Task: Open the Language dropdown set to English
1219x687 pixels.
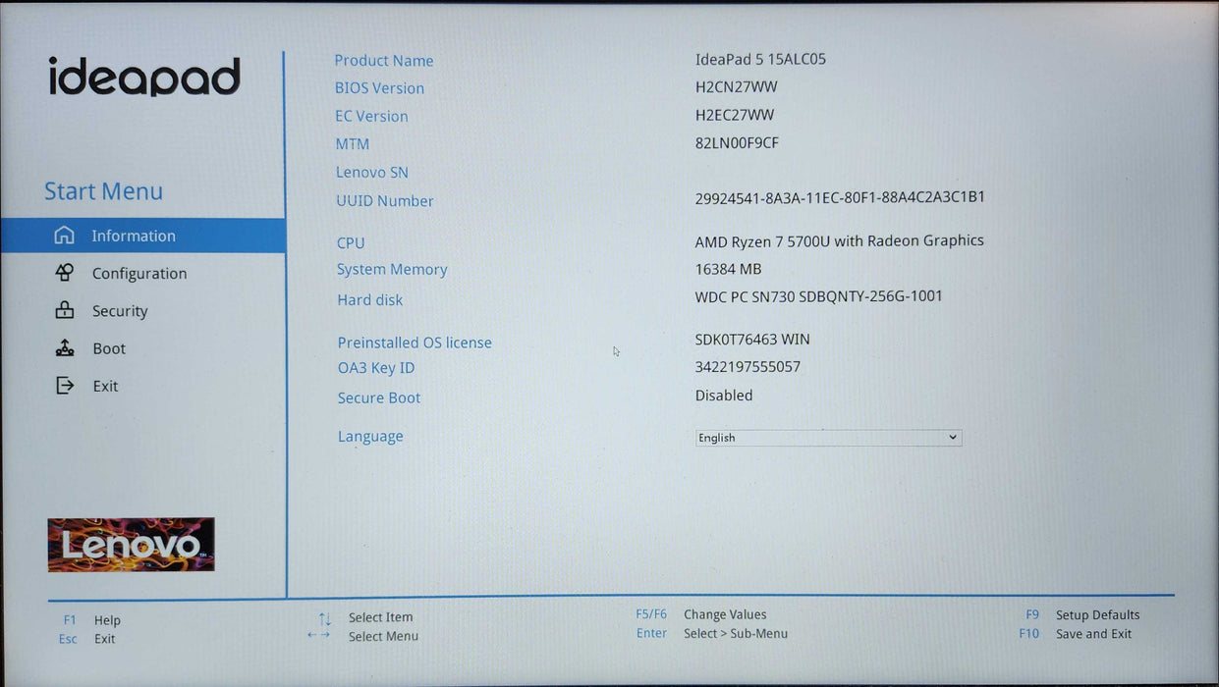Action: click(x=828, y=438)
